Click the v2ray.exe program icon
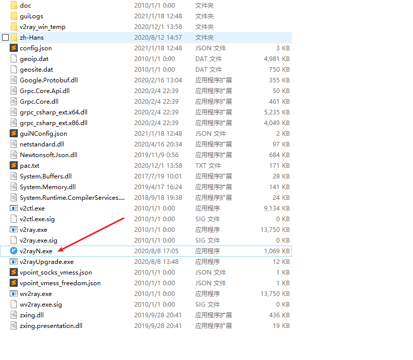The image size is (413, 360). pyautogui.click(x=14, y=229)
